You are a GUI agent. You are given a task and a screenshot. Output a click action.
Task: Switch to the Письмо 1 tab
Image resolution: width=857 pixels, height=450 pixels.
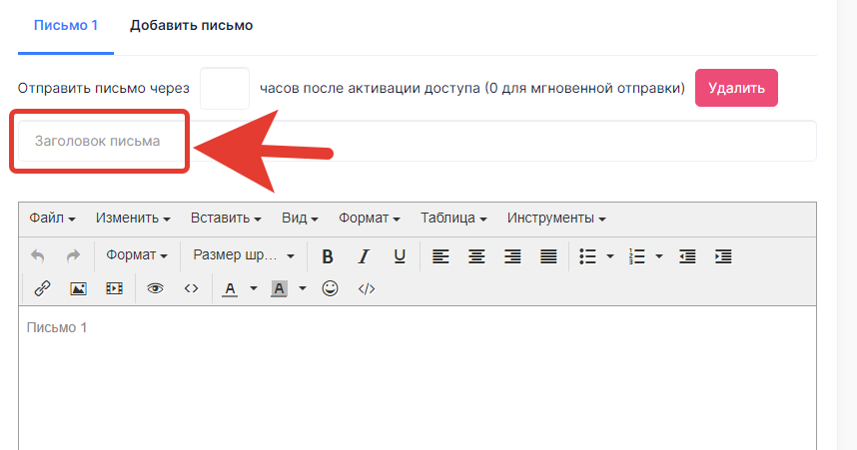tap(66, 25)
